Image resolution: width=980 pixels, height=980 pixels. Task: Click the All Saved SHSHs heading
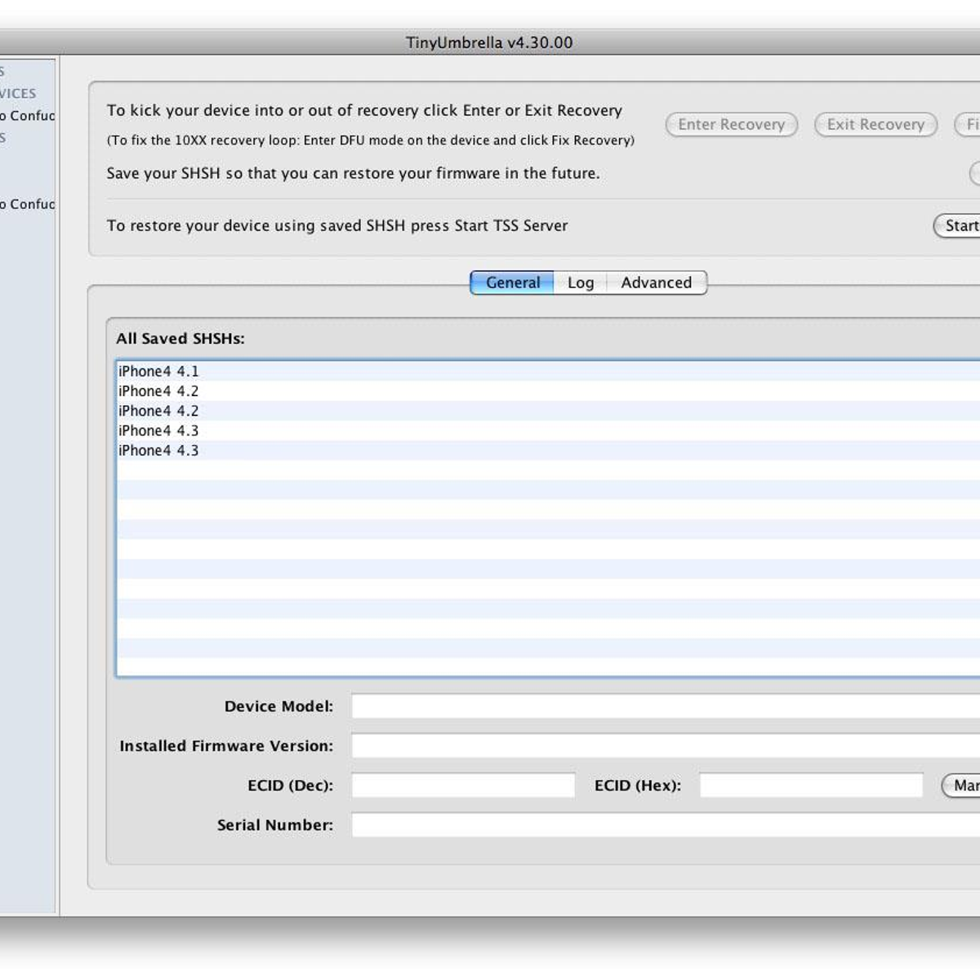click(180, 338)
